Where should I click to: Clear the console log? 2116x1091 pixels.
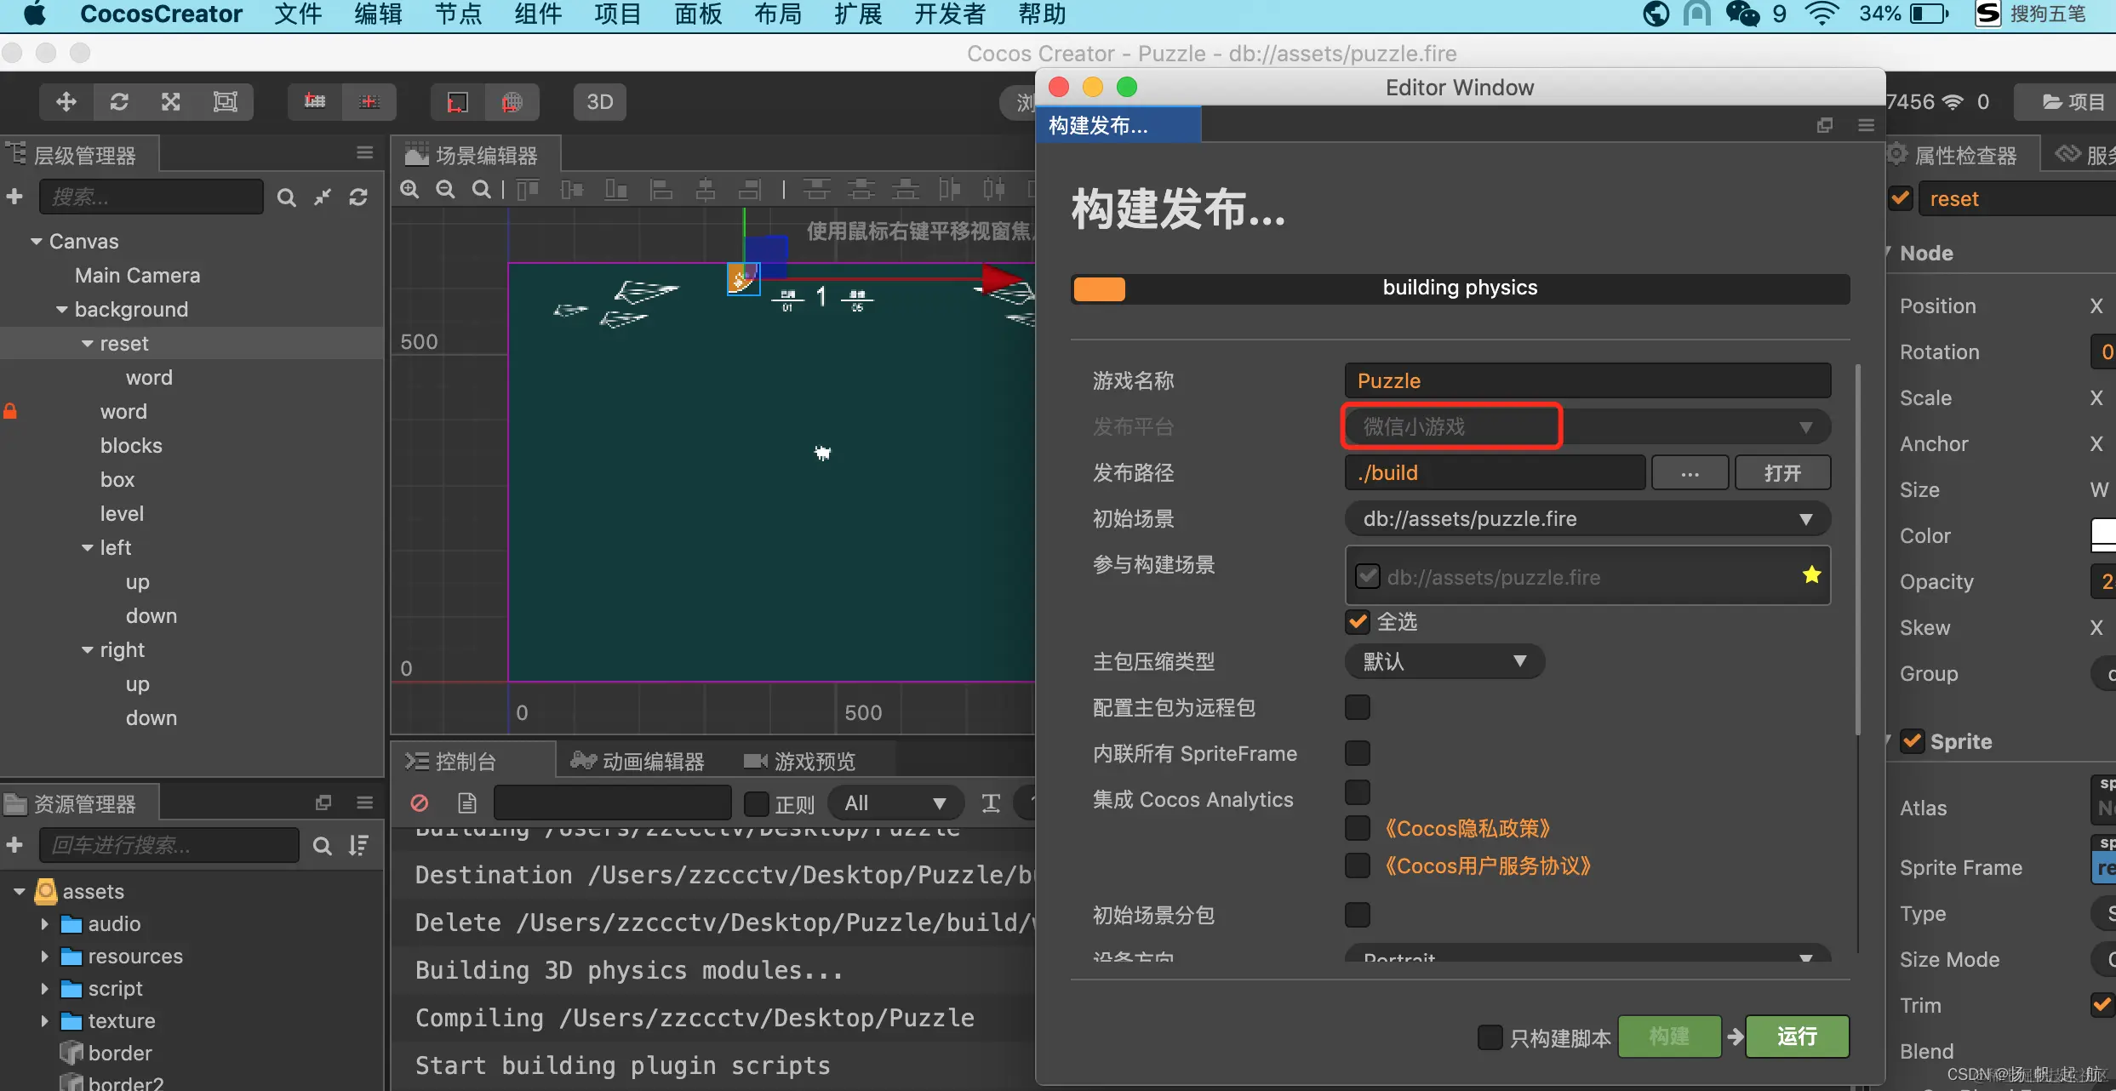pos(420,803)
